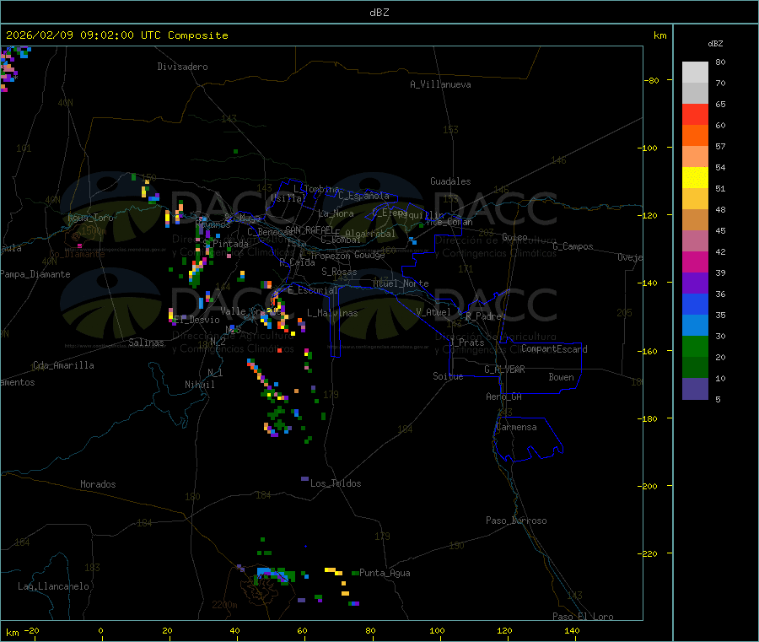759x642 pixels.
Task: Select the Nihuil label
Action: click(x=199, y=385)
